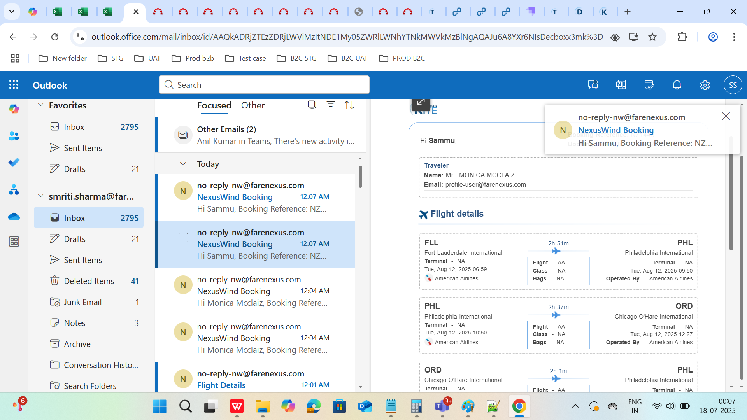Viewport: 747px width, 420px height.
Task: Open File Explorer from the taskbar
Action: coord(263,406)
